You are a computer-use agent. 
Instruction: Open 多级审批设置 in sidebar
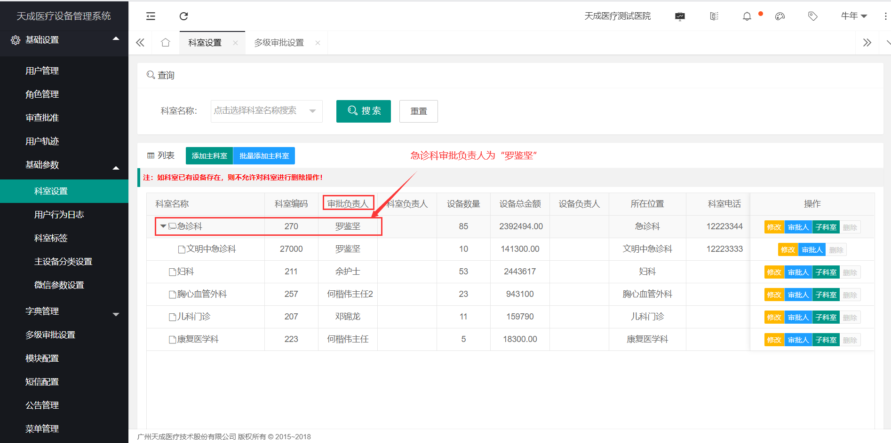[50, 335]
